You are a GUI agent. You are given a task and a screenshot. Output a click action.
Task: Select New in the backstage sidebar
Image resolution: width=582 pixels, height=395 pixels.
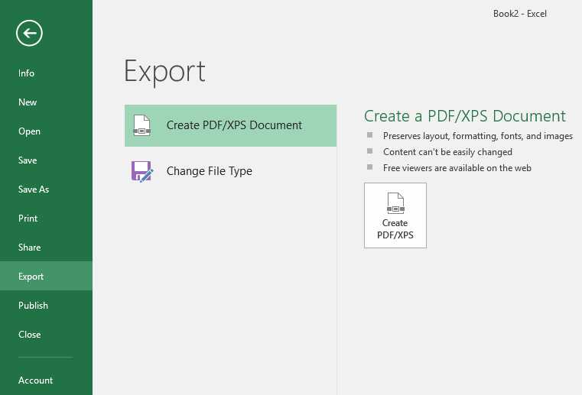pyautogui.click(x=46, y=102)
